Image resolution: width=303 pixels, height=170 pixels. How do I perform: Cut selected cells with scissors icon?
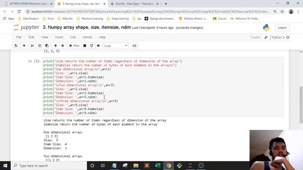click(32, 46)
